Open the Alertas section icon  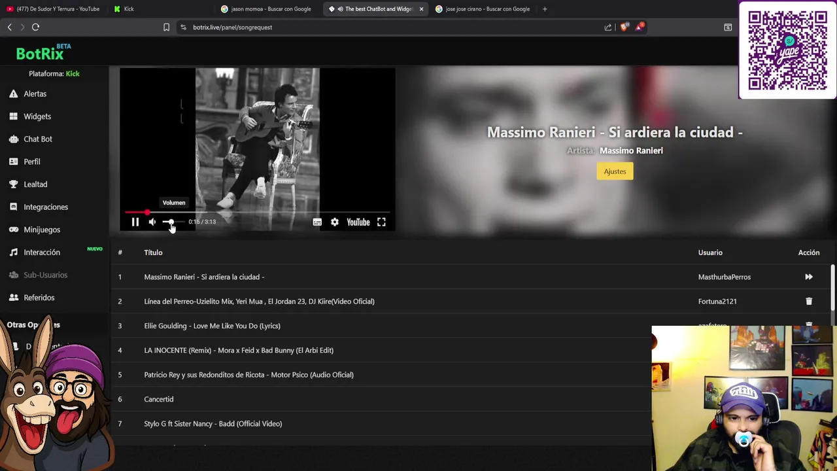tap(13, 94)
